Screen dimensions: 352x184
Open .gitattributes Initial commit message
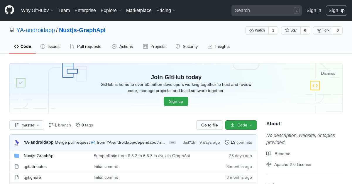coord(106,166)
